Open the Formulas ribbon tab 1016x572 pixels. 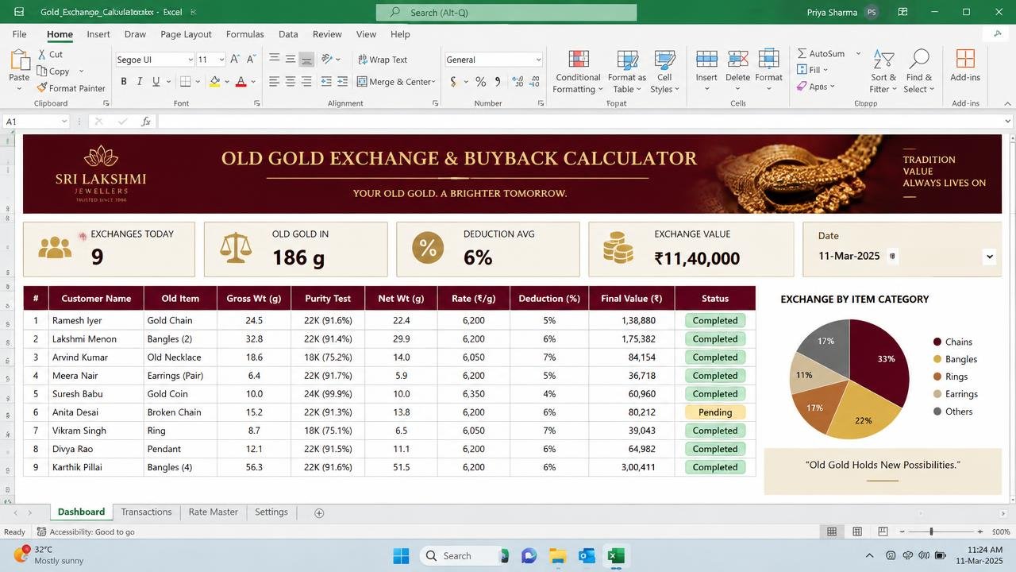click(x=244, y=34)
